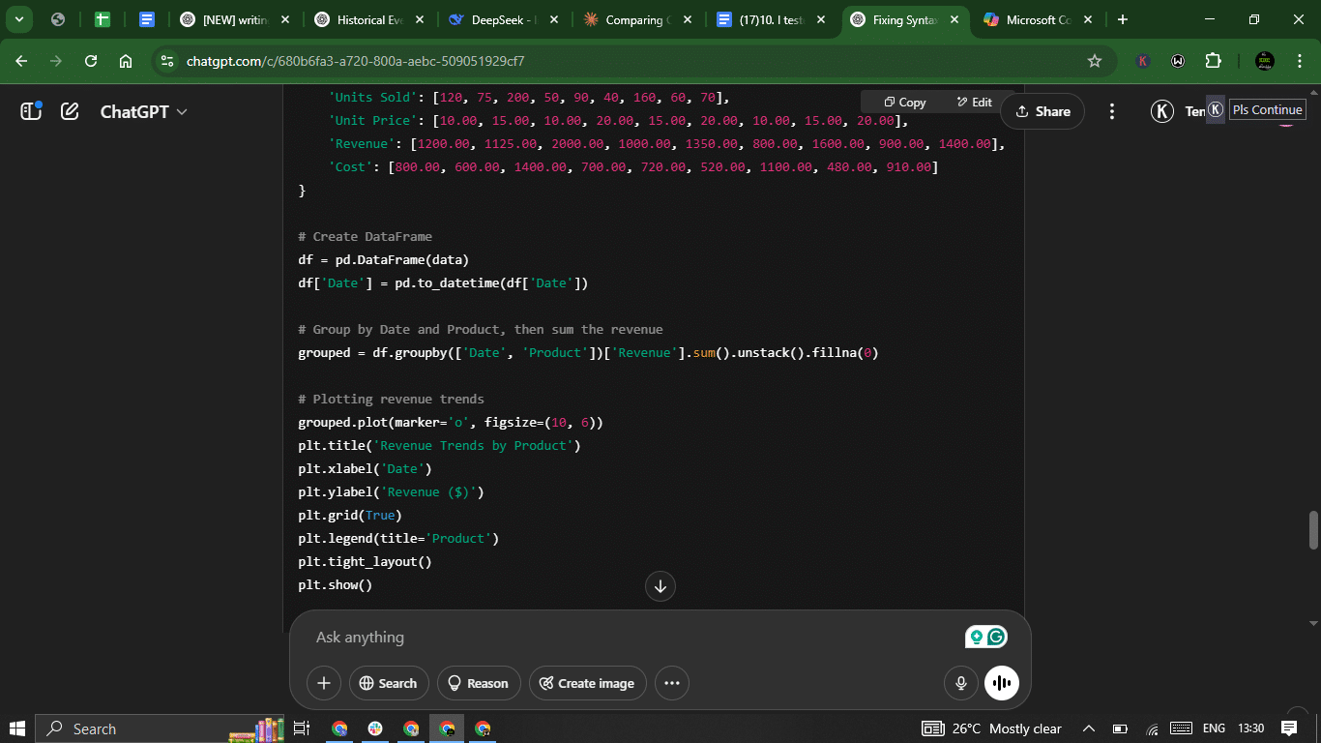Open the plus attachment button
This screenshot has height=743, width=1321.
click(324, 683)
